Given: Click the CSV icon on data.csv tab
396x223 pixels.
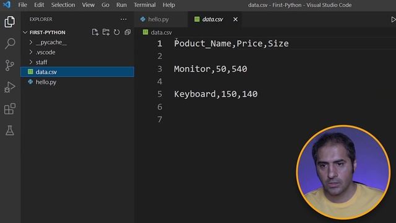Looking at the screenshot, I should tap(197, 19).
